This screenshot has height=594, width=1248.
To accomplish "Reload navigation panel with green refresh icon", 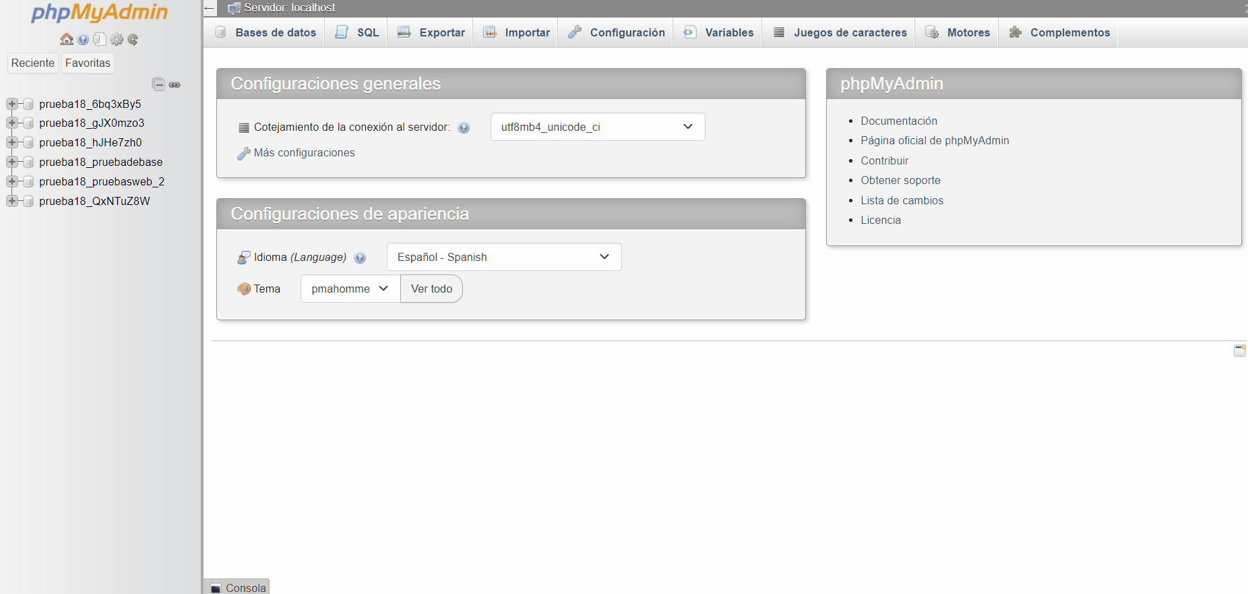I will 133,40.
